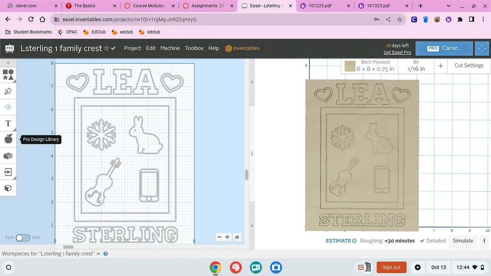Select the Pen drawing tool

[8, 91]
